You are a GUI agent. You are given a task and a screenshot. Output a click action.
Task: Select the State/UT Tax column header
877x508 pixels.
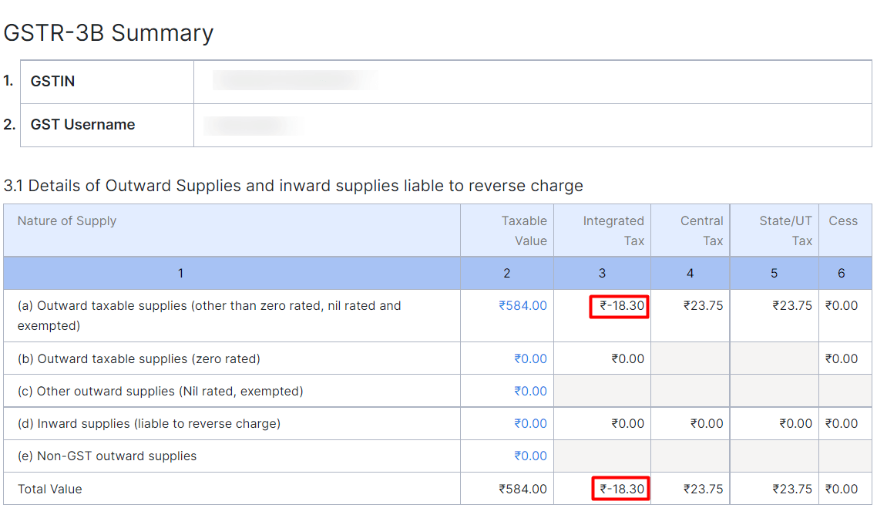tap(785, 230)
